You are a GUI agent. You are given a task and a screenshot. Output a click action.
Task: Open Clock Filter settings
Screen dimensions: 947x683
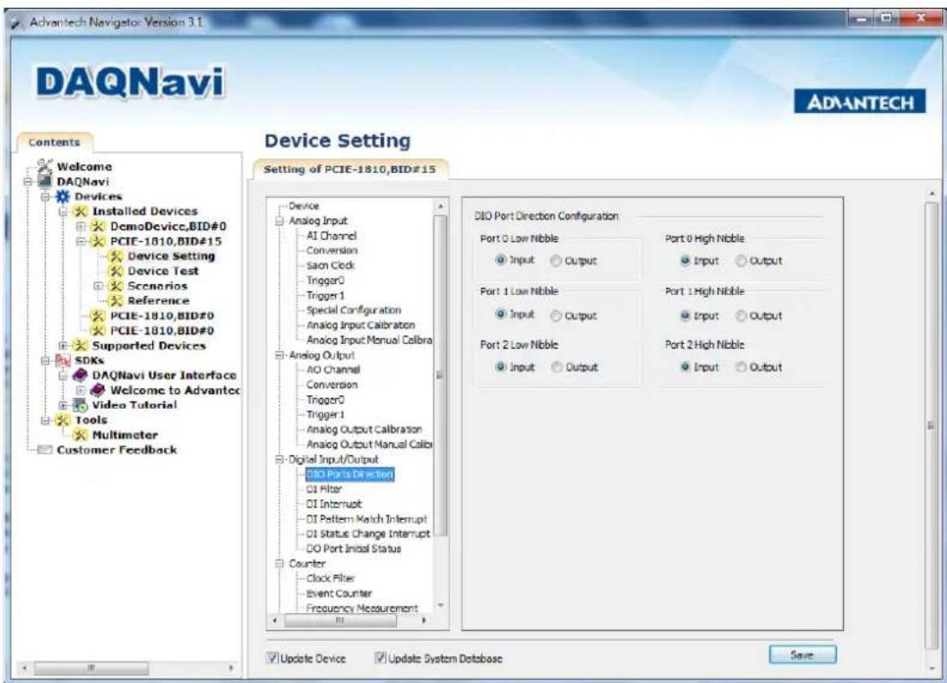(331, 578)
